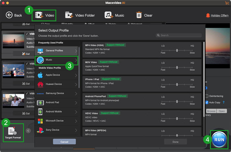
Task: Adjust MP4 Video (H264) quality slider
Action: [177, 51]
